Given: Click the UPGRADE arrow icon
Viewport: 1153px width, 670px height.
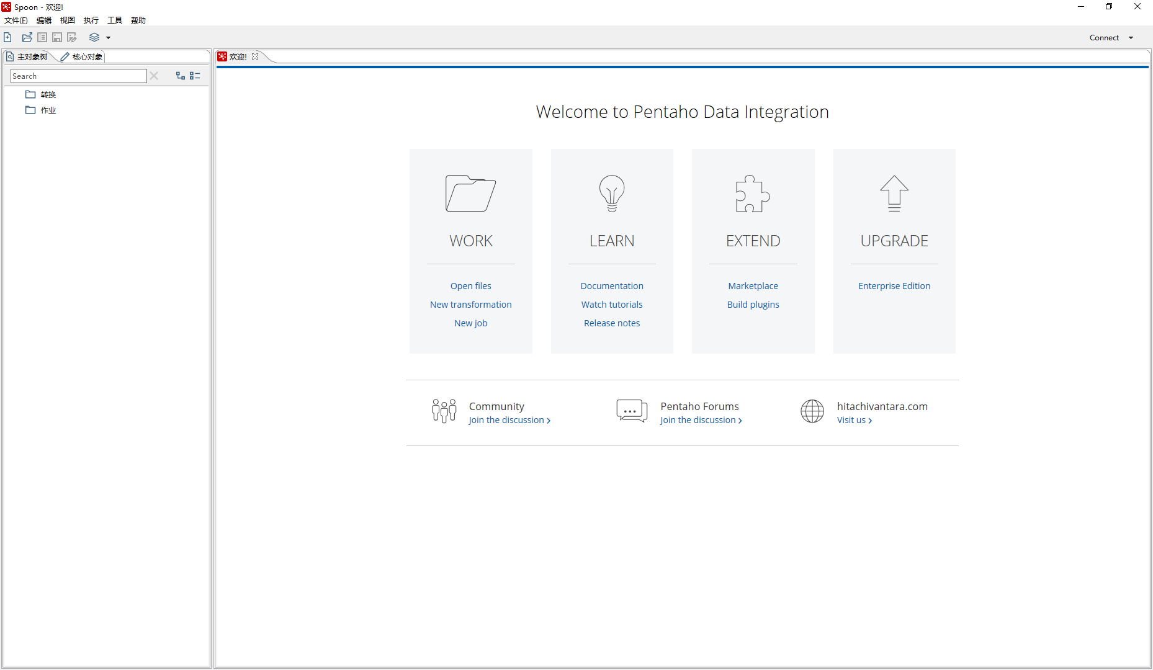Looking at the screenshot, I should point(894,194).
